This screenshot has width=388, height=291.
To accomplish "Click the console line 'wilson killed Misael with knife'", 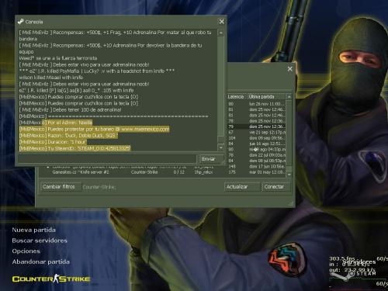I will (51, 78).
